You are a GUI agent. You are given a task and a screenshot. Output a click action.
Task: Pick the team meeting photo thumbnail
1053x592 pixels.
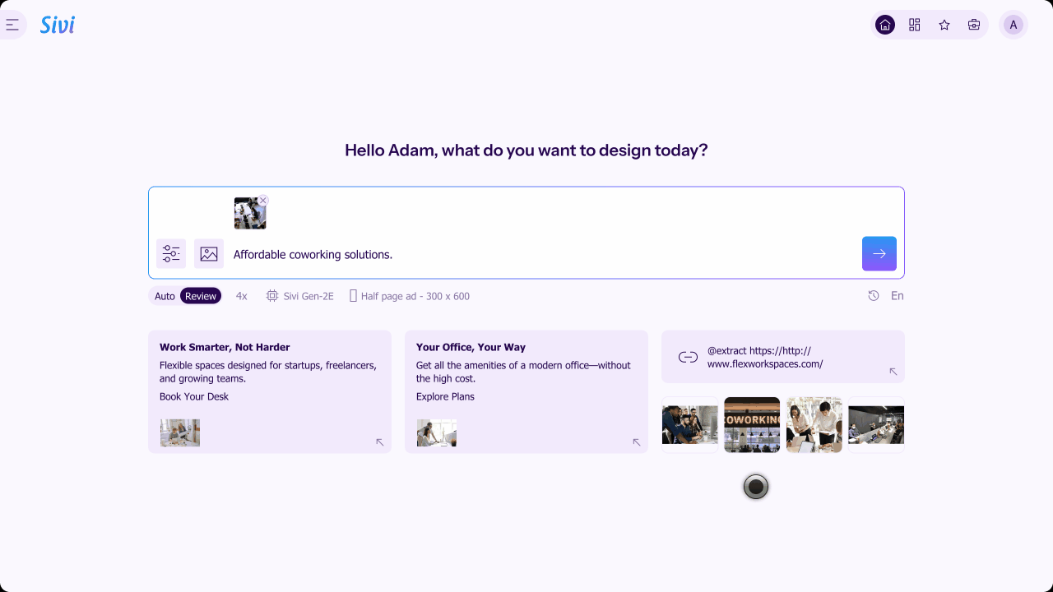(690, 425)
